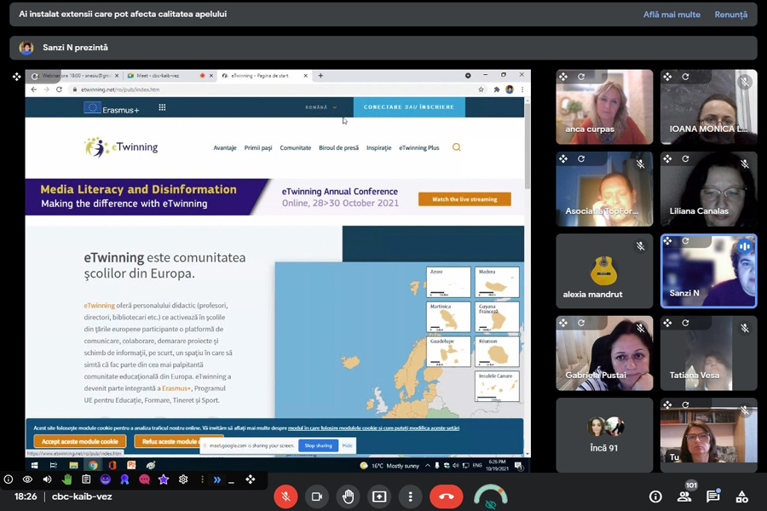Click the audio indicator on Sanzi N tile
This screenshot has width=767, height=511.
[745, 246]
